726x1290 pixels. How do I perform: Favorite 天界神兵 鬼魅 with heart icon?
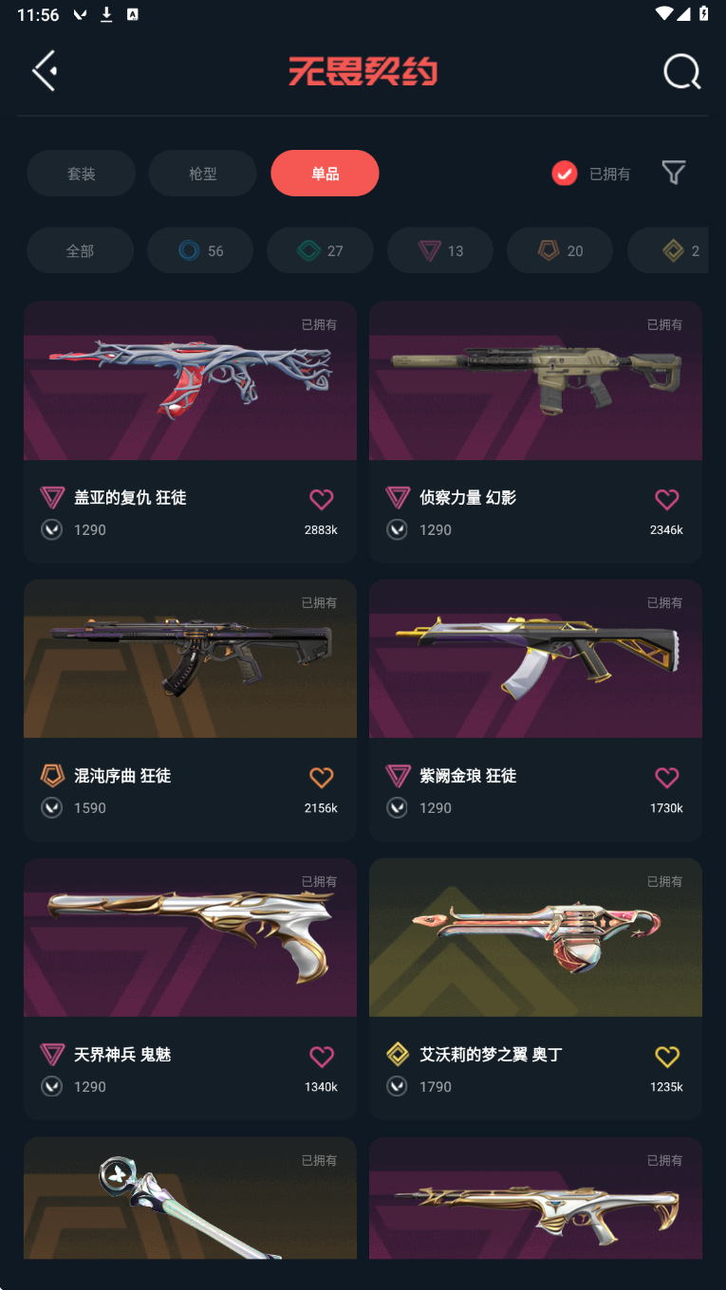(322, 1056)
